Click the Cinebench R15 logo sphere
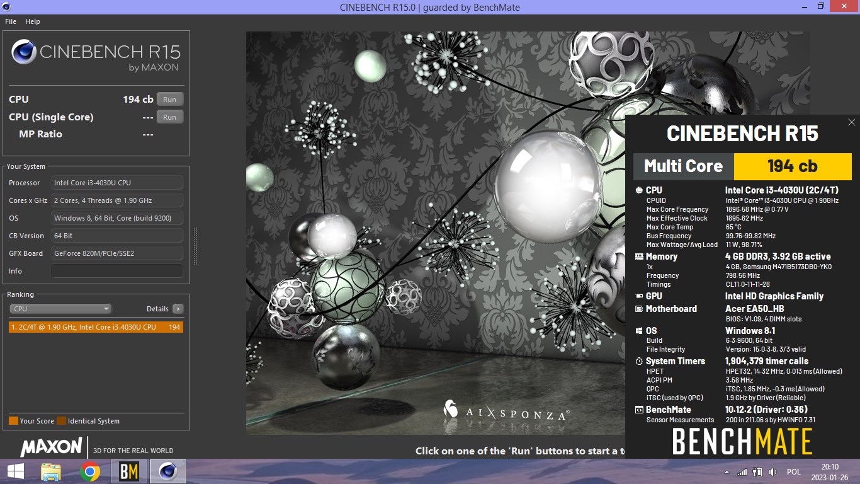 click(23, 52)
